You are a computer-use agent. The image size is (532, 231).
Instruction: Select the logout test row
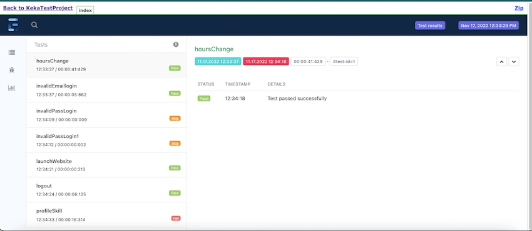(x=106, y=190)
